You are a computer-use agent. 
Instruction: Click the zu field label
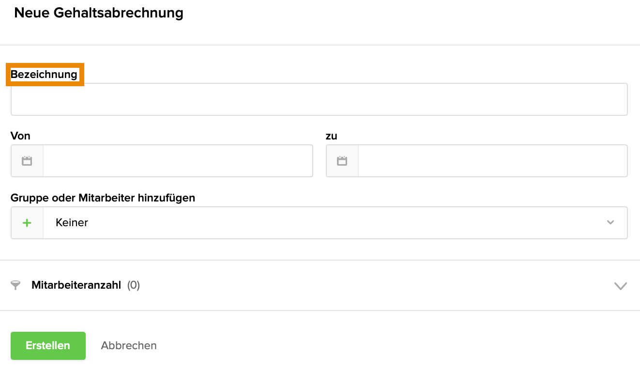pos(332,136)
